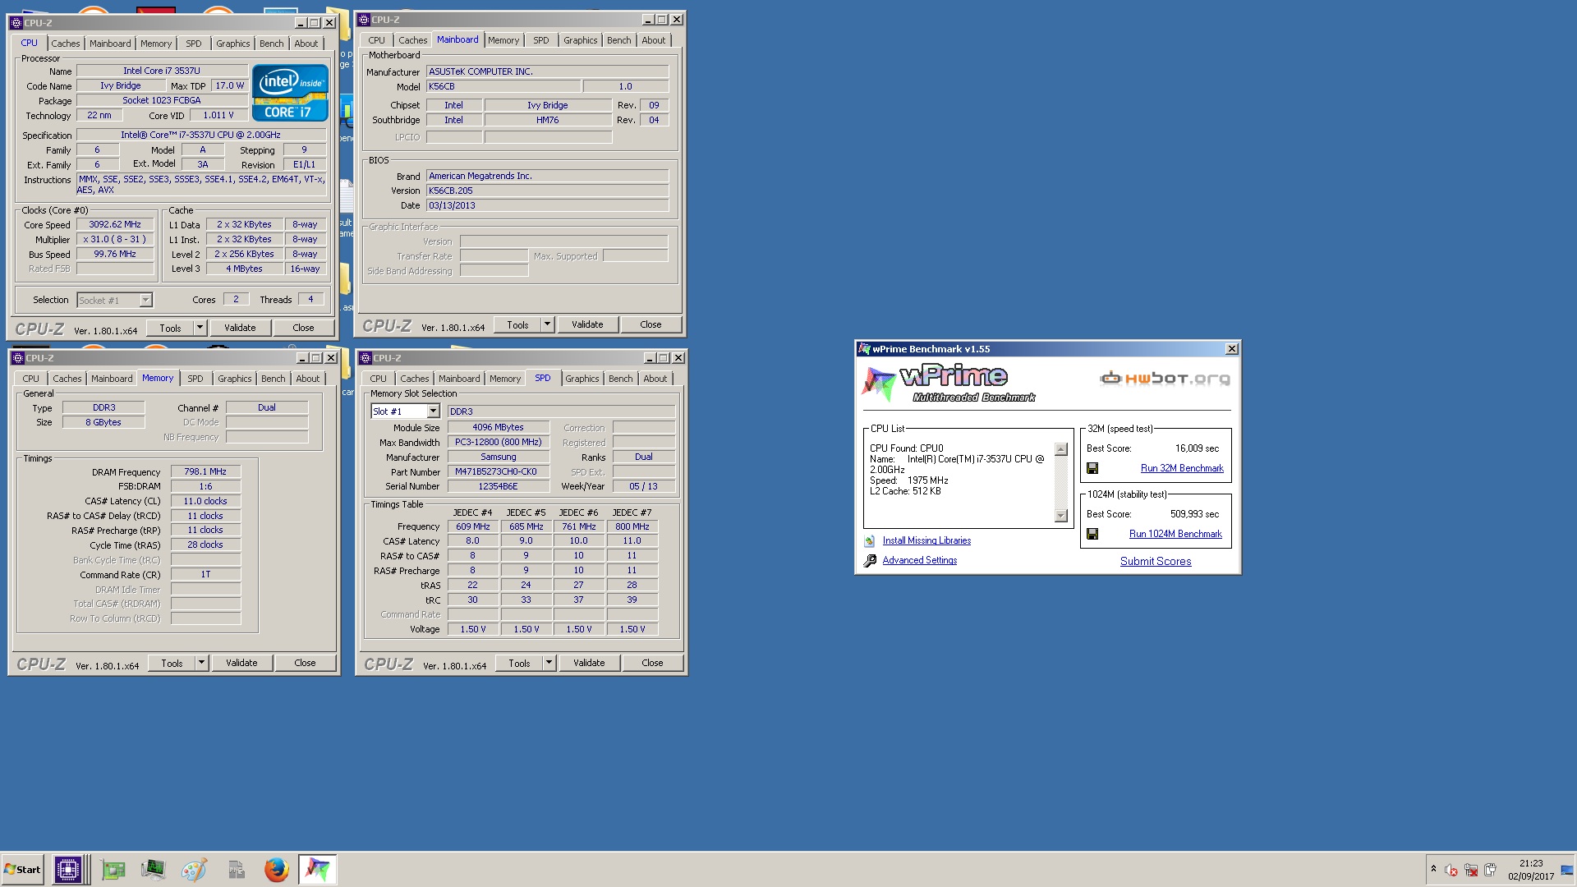Image resolution: width=1577 pixels, height=887 pixels.
Task: Run the 32M Benchmark
Action: coord(1182,468)
